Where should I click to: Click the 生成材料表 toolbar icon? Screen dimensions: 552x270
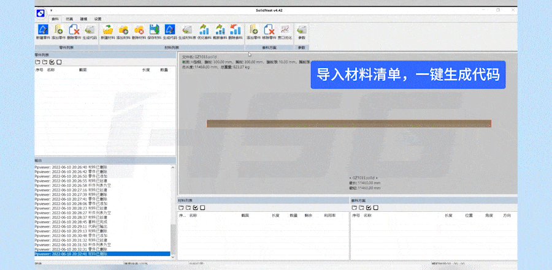(x=187, y=31)
